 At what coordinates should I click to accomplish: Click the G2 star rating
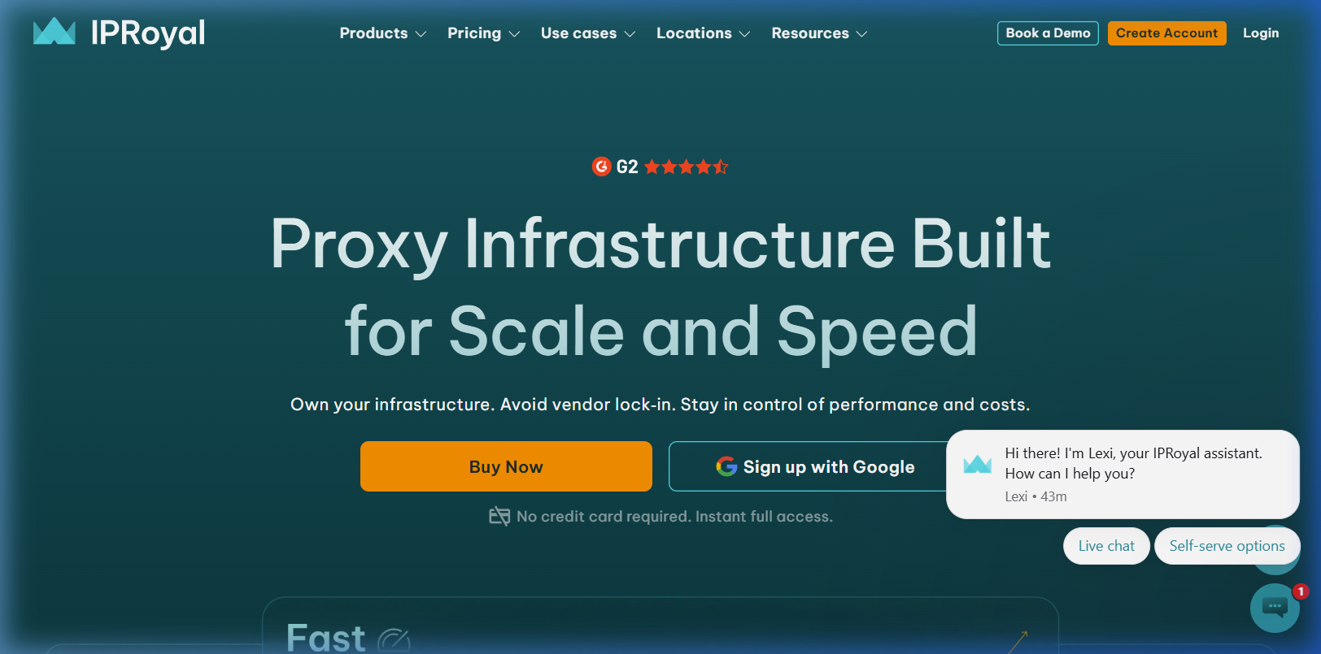pyautogui.click(x=687, y=167)
